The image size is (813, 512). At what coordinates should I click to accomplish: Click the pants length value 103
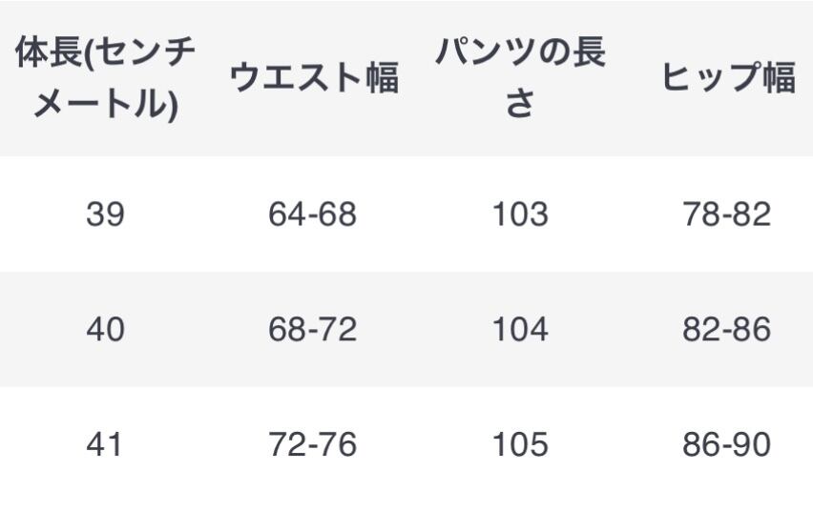(520, 215)
